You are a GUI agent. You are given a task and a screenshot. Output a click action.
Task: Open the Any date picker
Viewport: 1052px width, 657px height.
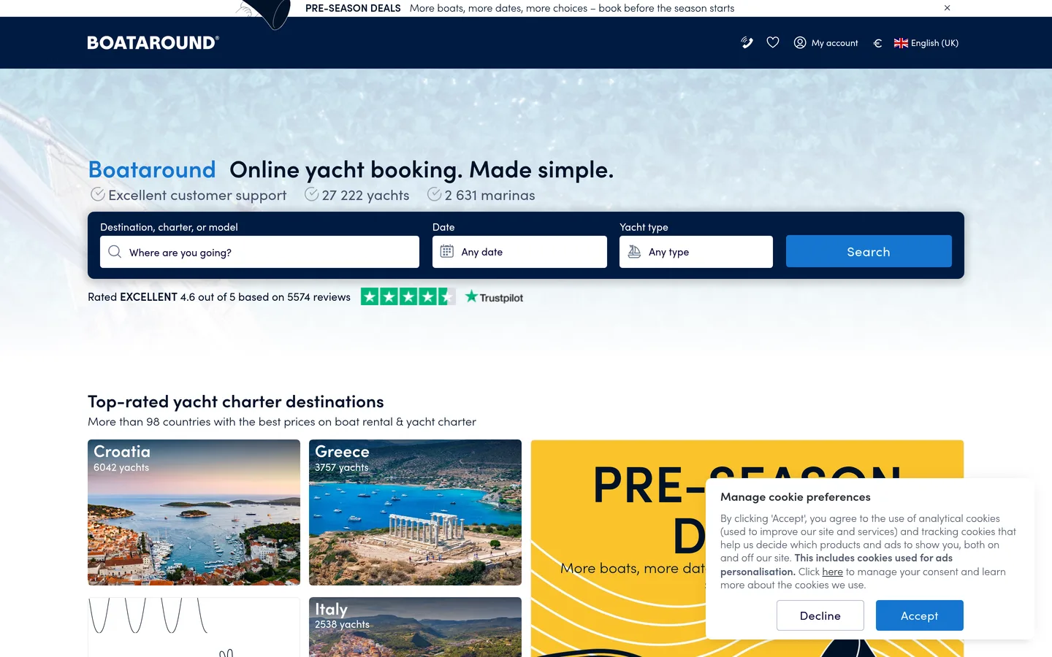519,252
